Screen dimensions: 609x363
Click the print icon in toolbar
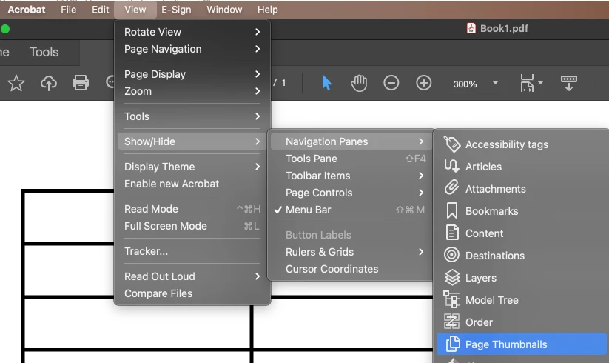pyautogui.click(x=81, y=83)
